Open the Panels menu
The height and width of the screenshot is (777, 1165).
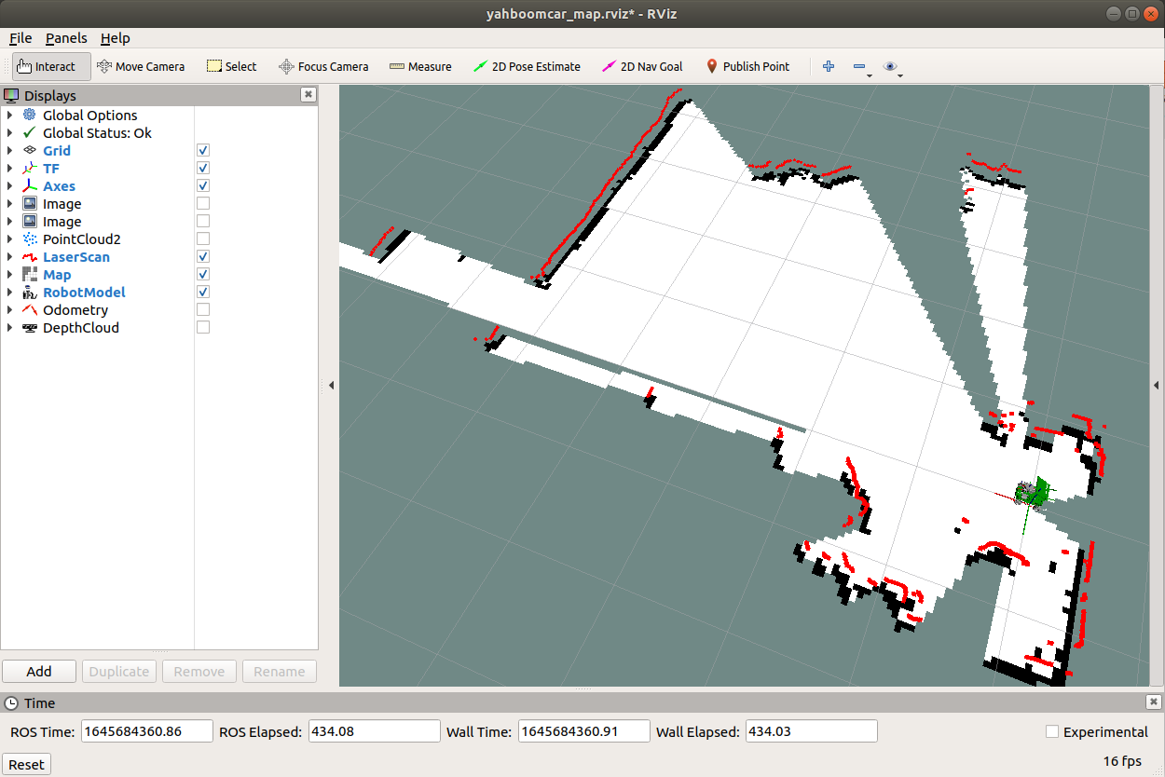click(66, 38)
